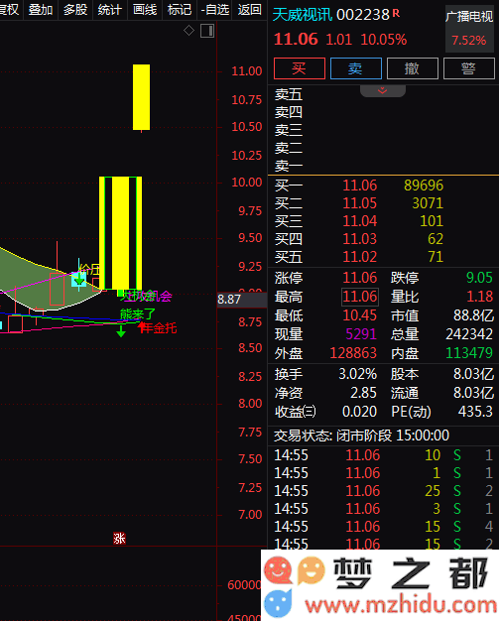Open the 广播电视 sector box

click(469, 29)
